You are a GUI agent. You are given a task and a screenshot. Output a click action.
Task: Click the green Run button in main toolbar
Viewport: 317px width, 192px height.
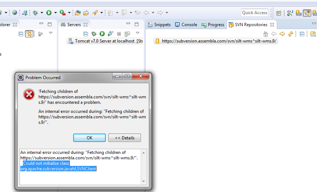(x=49, y=13)
